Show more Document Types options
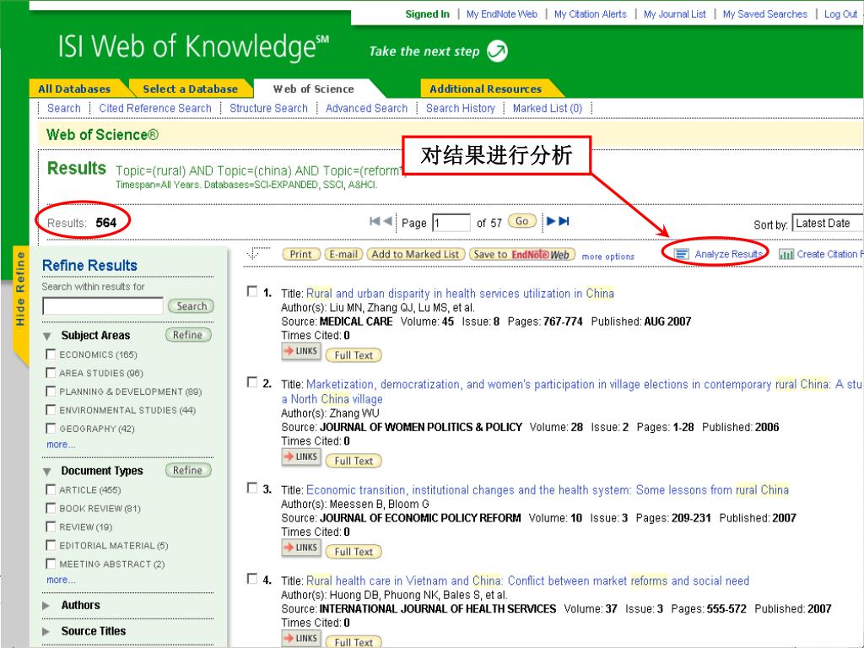 [61, 580]
